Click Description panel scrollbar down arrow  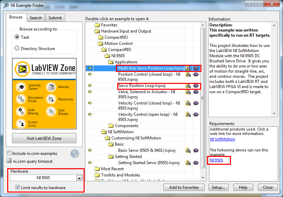(274, 114)
